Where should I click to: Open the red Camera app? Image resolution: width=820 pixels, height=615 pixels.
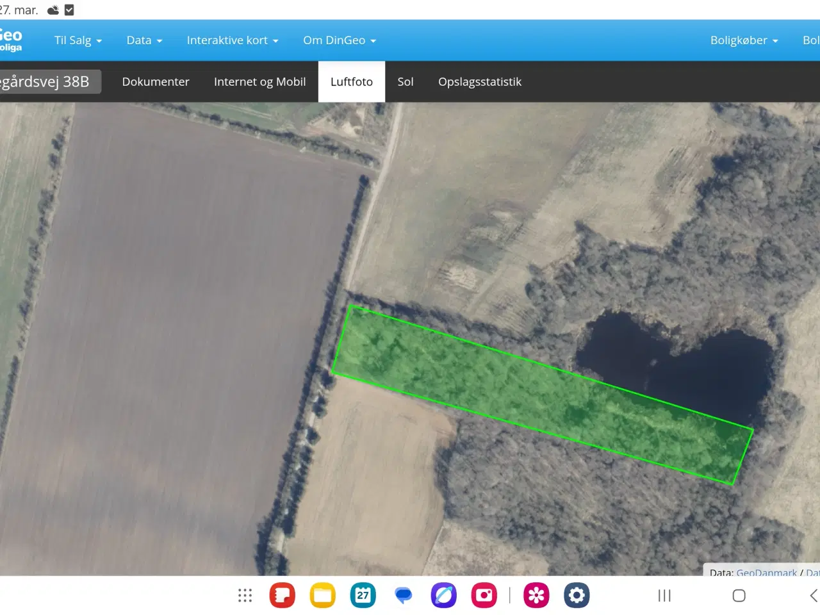coord(484,596)
